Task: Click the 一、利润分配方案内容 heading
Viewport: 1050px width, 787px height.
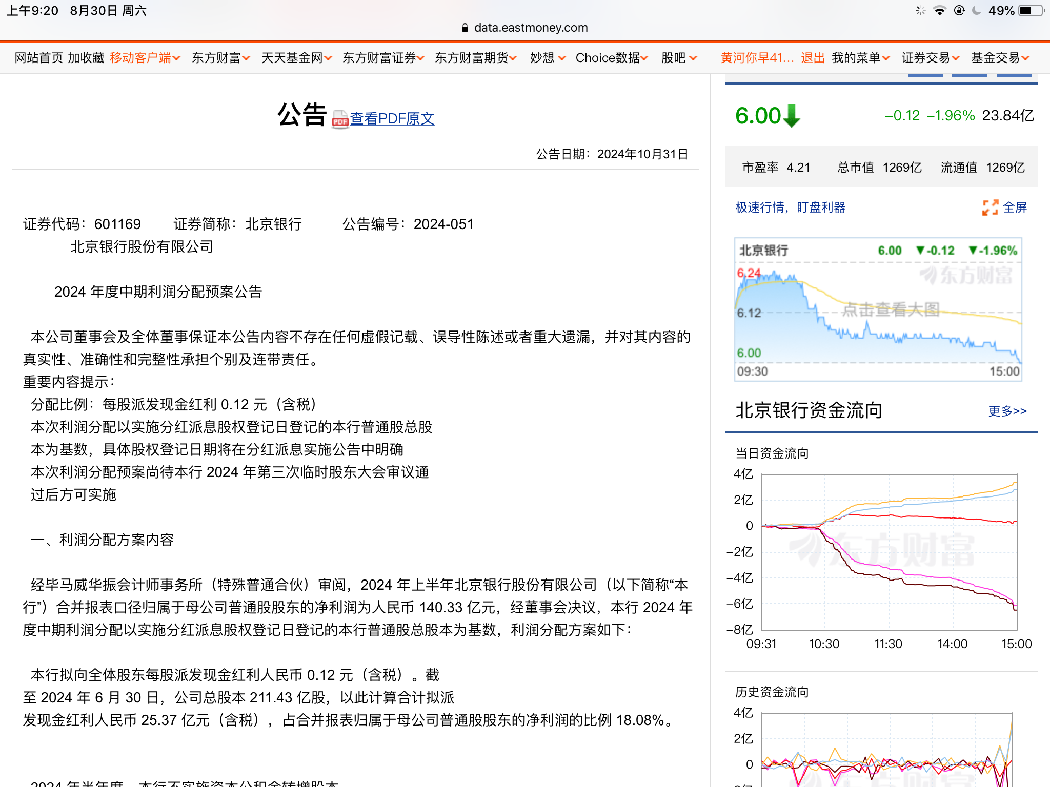Action: tap(103, 540)
